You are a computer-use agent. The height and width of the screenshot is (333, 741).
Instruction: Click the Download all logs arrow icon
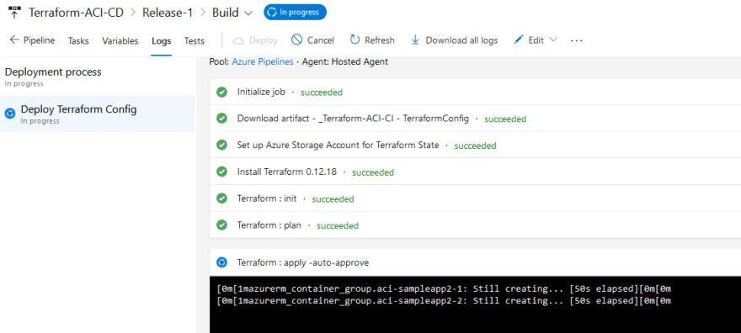coord(415,40)
